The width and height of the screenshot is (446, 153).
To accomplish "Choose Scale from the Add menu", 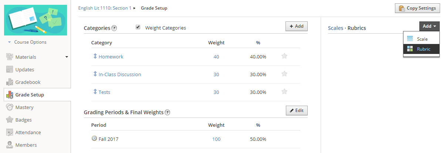I will pos(422,39).
